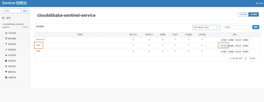
Task: Add 授权 rule for /testB
Action: [x=246, y=52]
